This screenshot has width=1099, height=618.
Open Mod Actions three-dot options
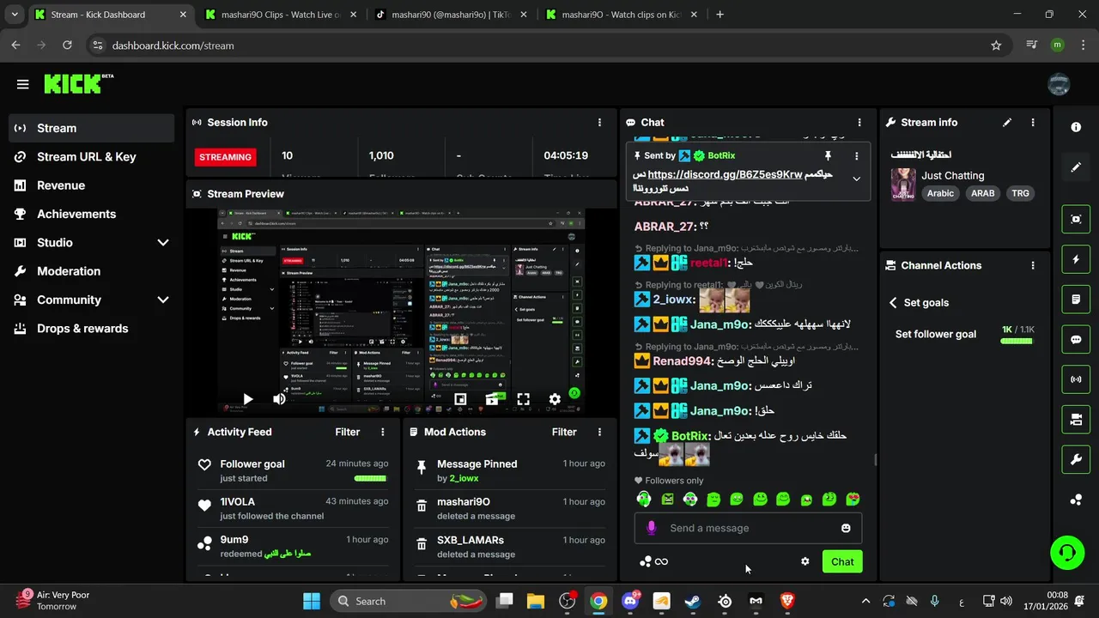599,432
